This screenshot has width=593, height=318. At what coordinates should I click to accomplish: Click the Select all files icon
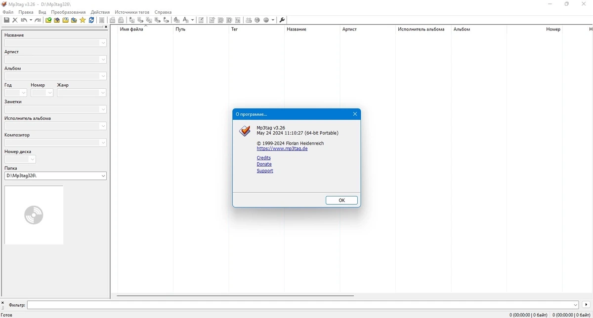click(x=102, y=20)
